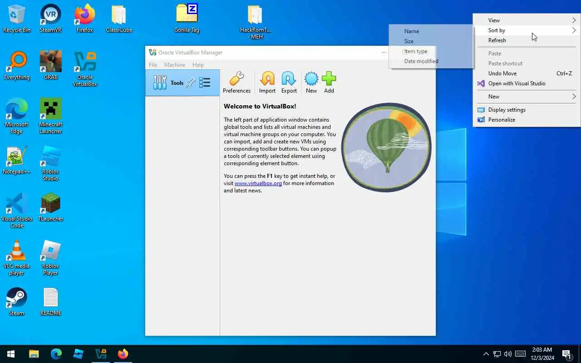Select the Roblox Player desktop shortcut
The image size is (581, 363).
click(51, 258)
